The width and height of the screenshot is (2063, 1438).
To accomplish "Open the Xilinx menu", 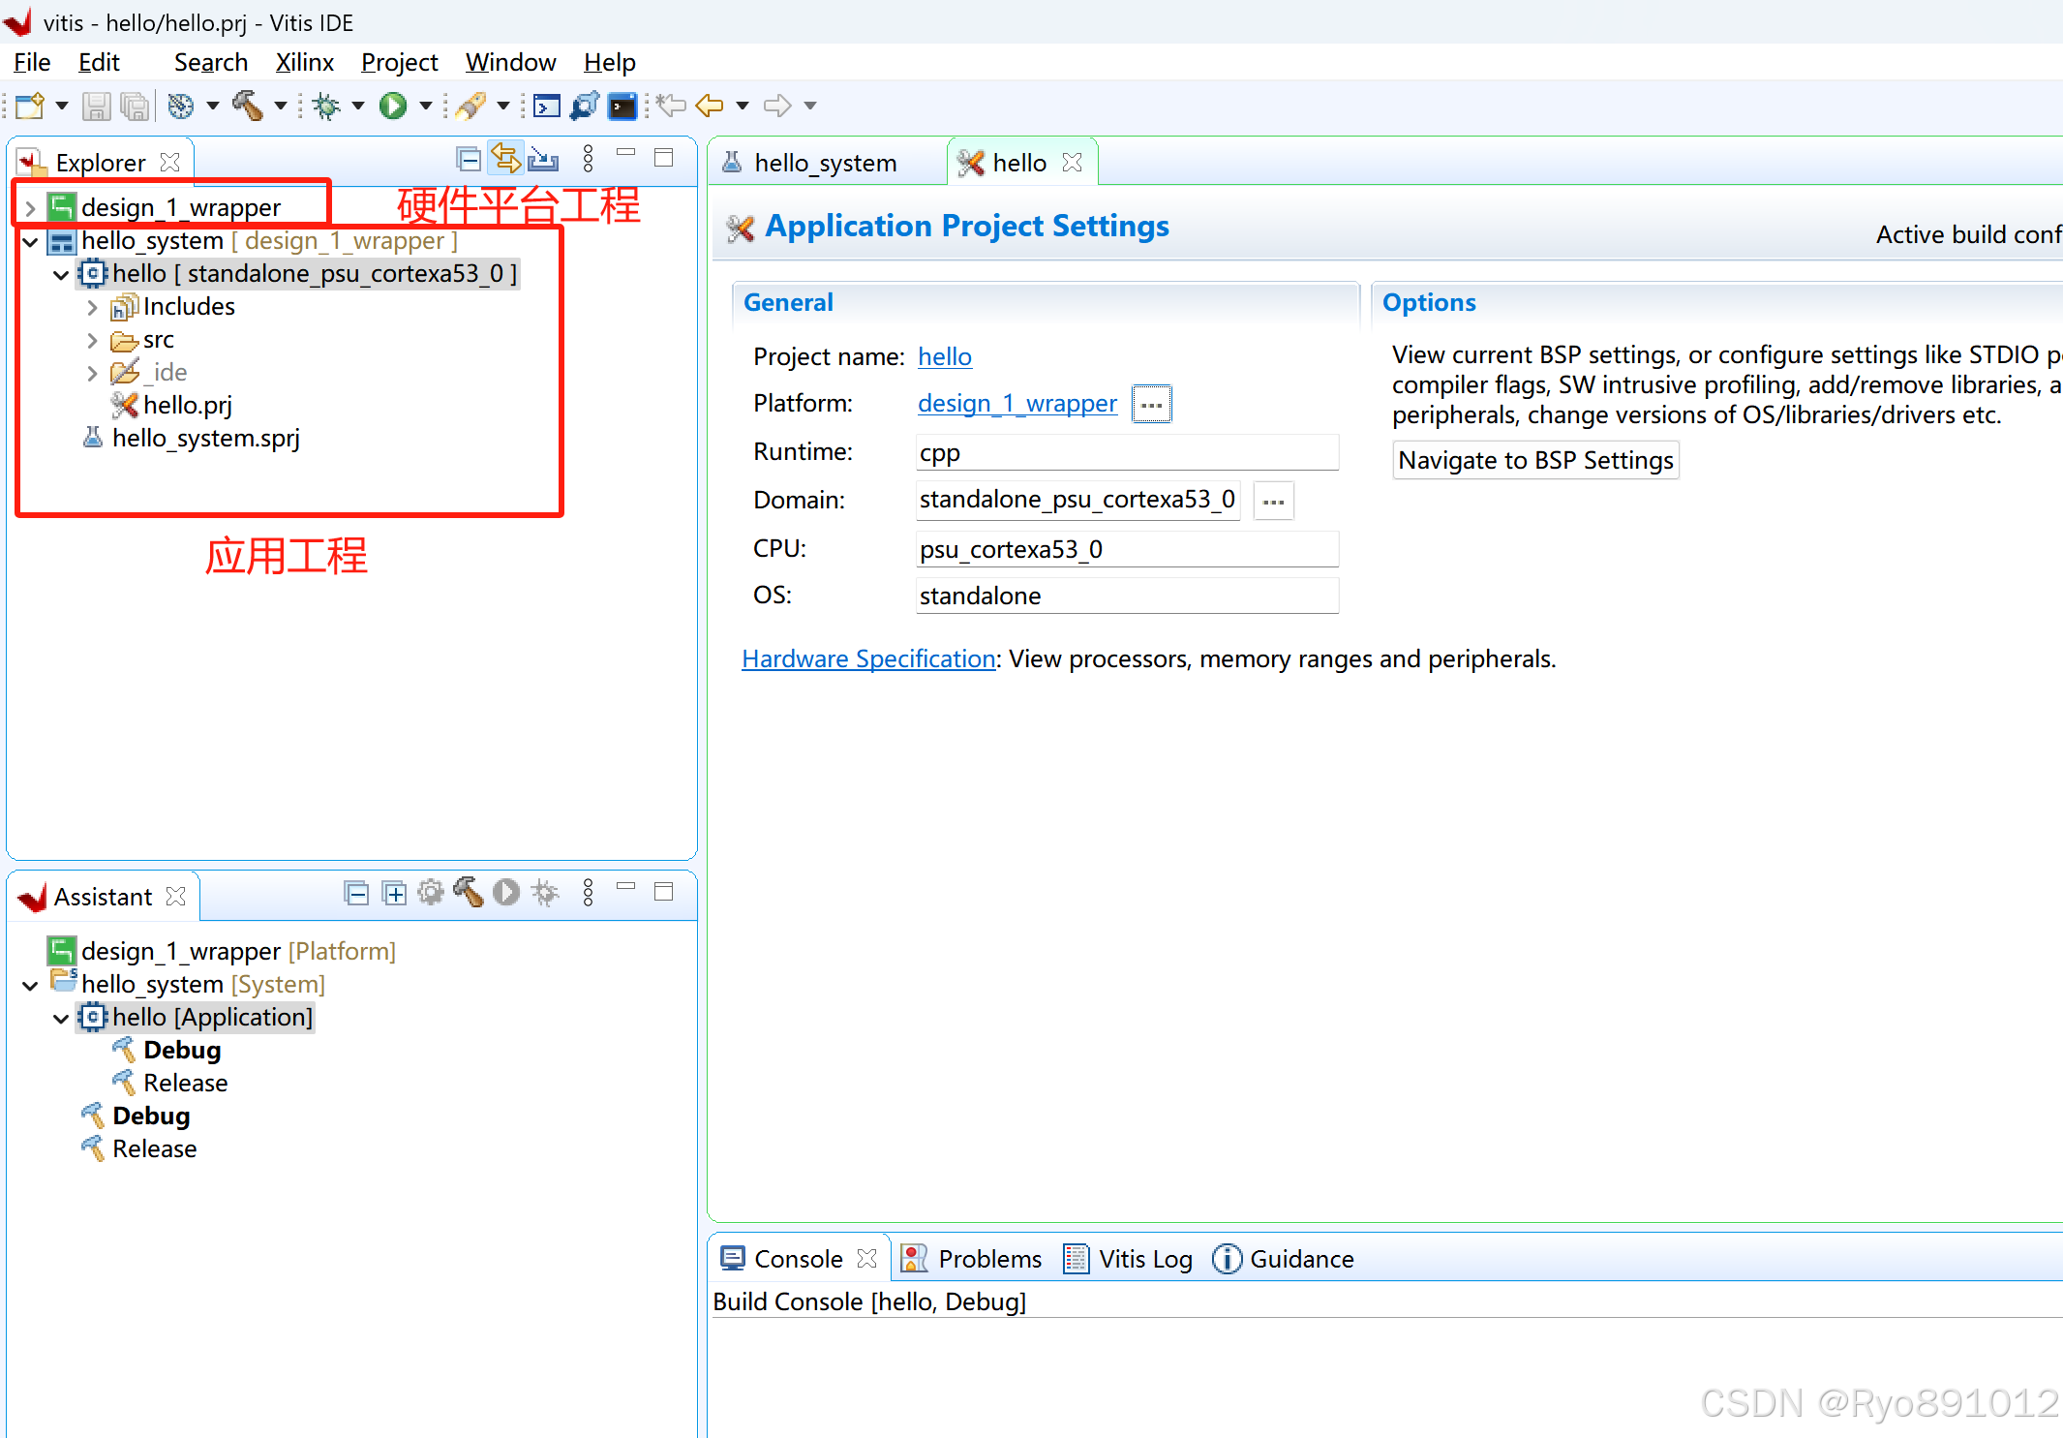I will pos(304,63).
